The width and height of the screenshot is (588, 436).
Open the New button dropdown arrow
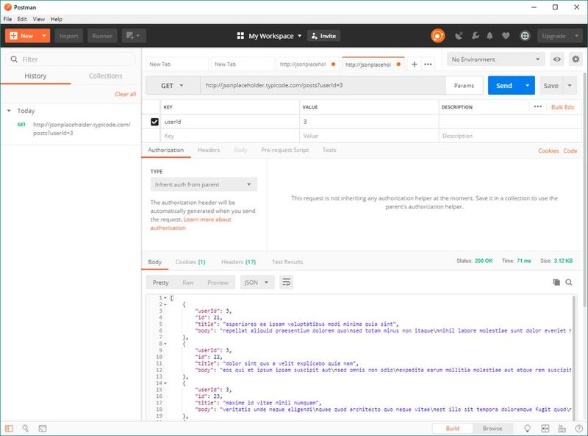coord(44,35)
